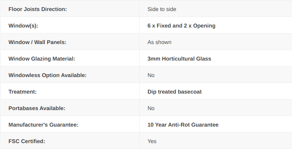The width and height of the screenshot is (292, 149).
Task: Select the No value for Portabases
Action: (x=151, y=108)
